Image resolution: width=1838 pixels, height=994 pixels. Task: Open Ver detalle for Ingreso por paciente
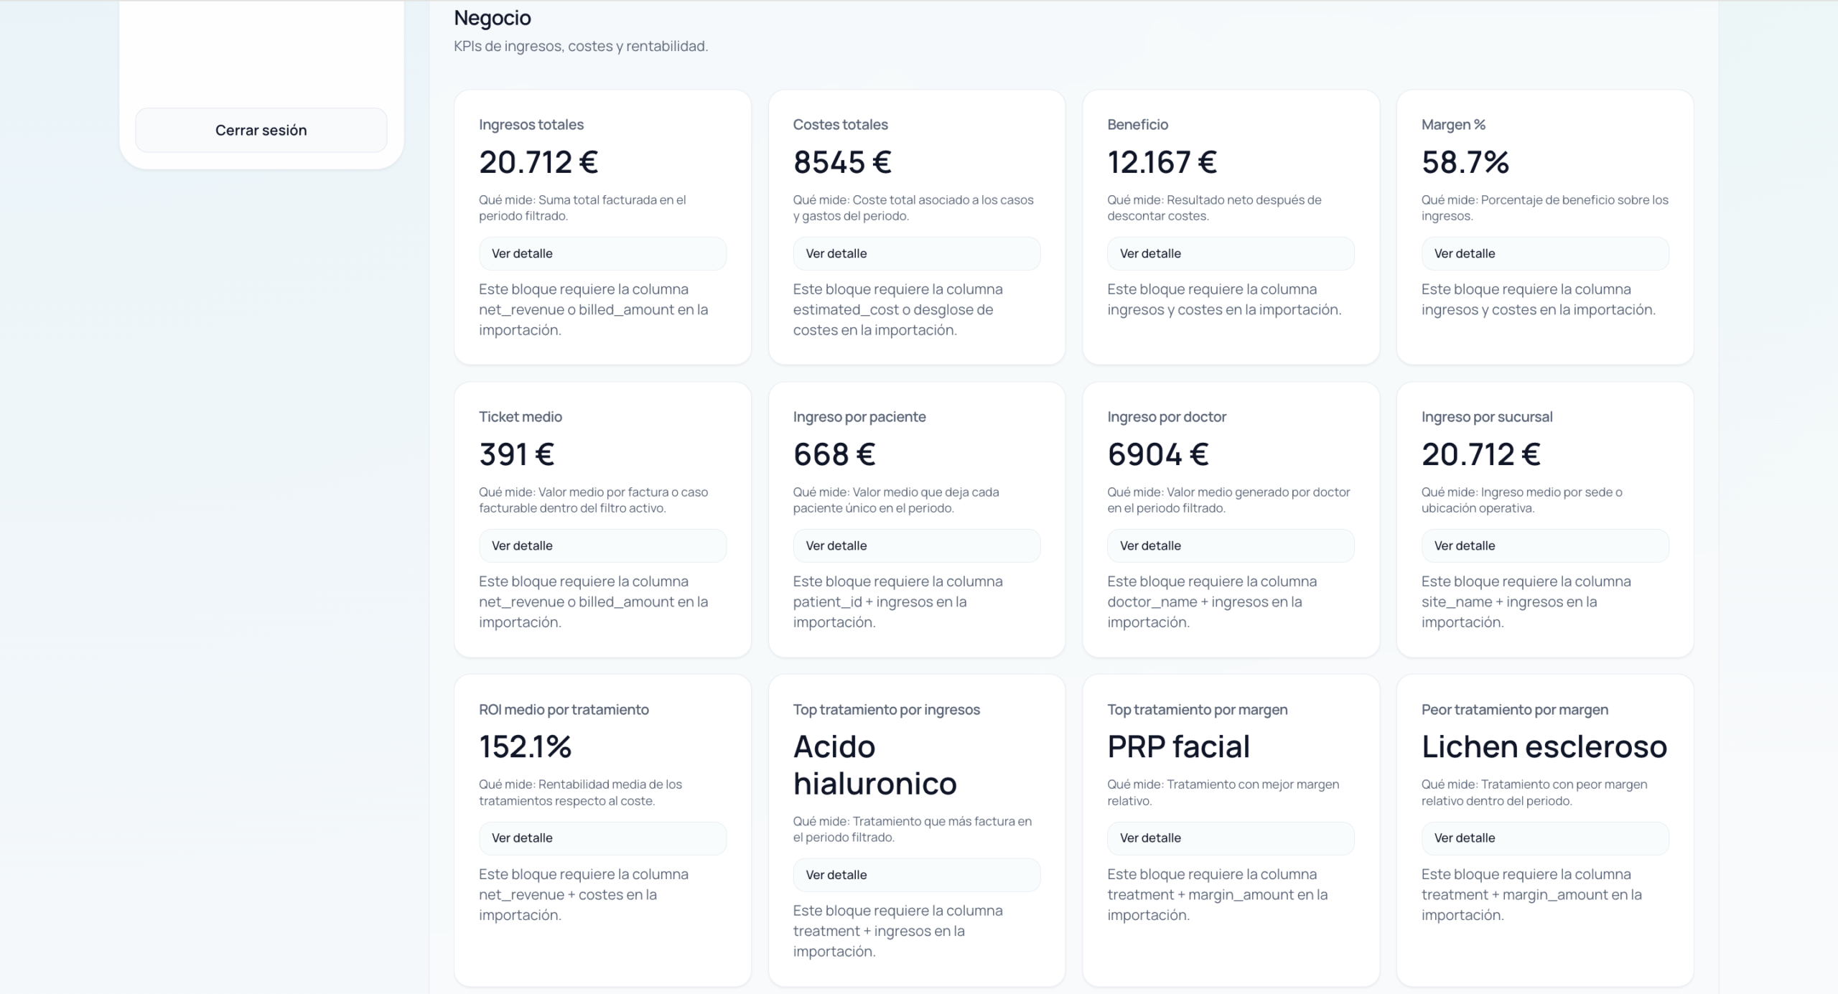(916, 545)
